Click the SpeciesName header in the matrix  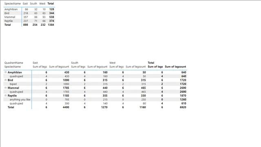pyautogui.click(x=13, y=67)
